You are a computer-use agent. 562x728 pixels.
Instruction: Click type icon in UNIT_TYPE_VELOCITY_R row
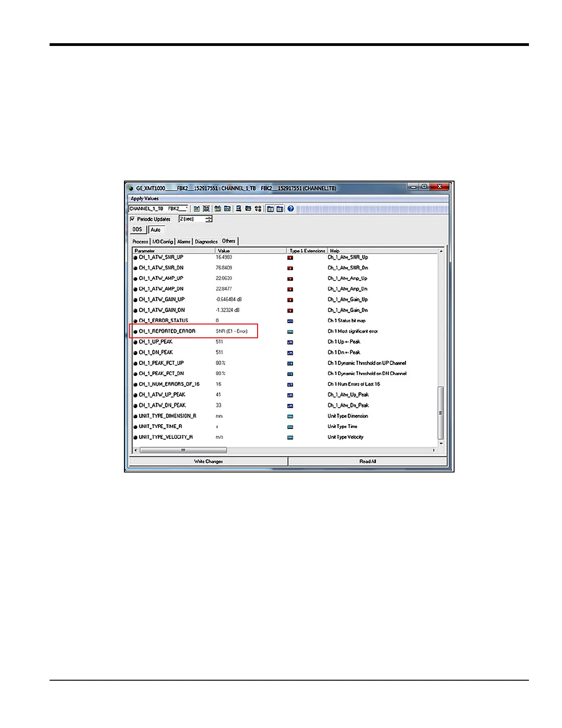pyautogui.click(x=290, y=438)
